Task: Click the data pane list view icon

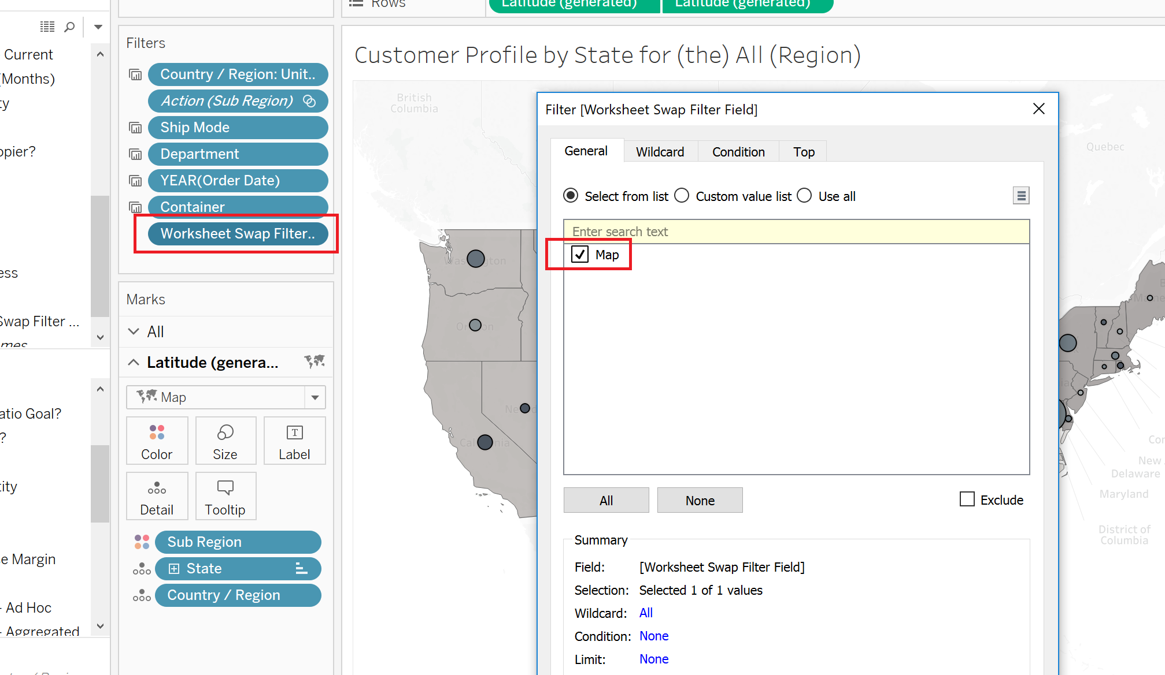Action: (x=47, y=27)
